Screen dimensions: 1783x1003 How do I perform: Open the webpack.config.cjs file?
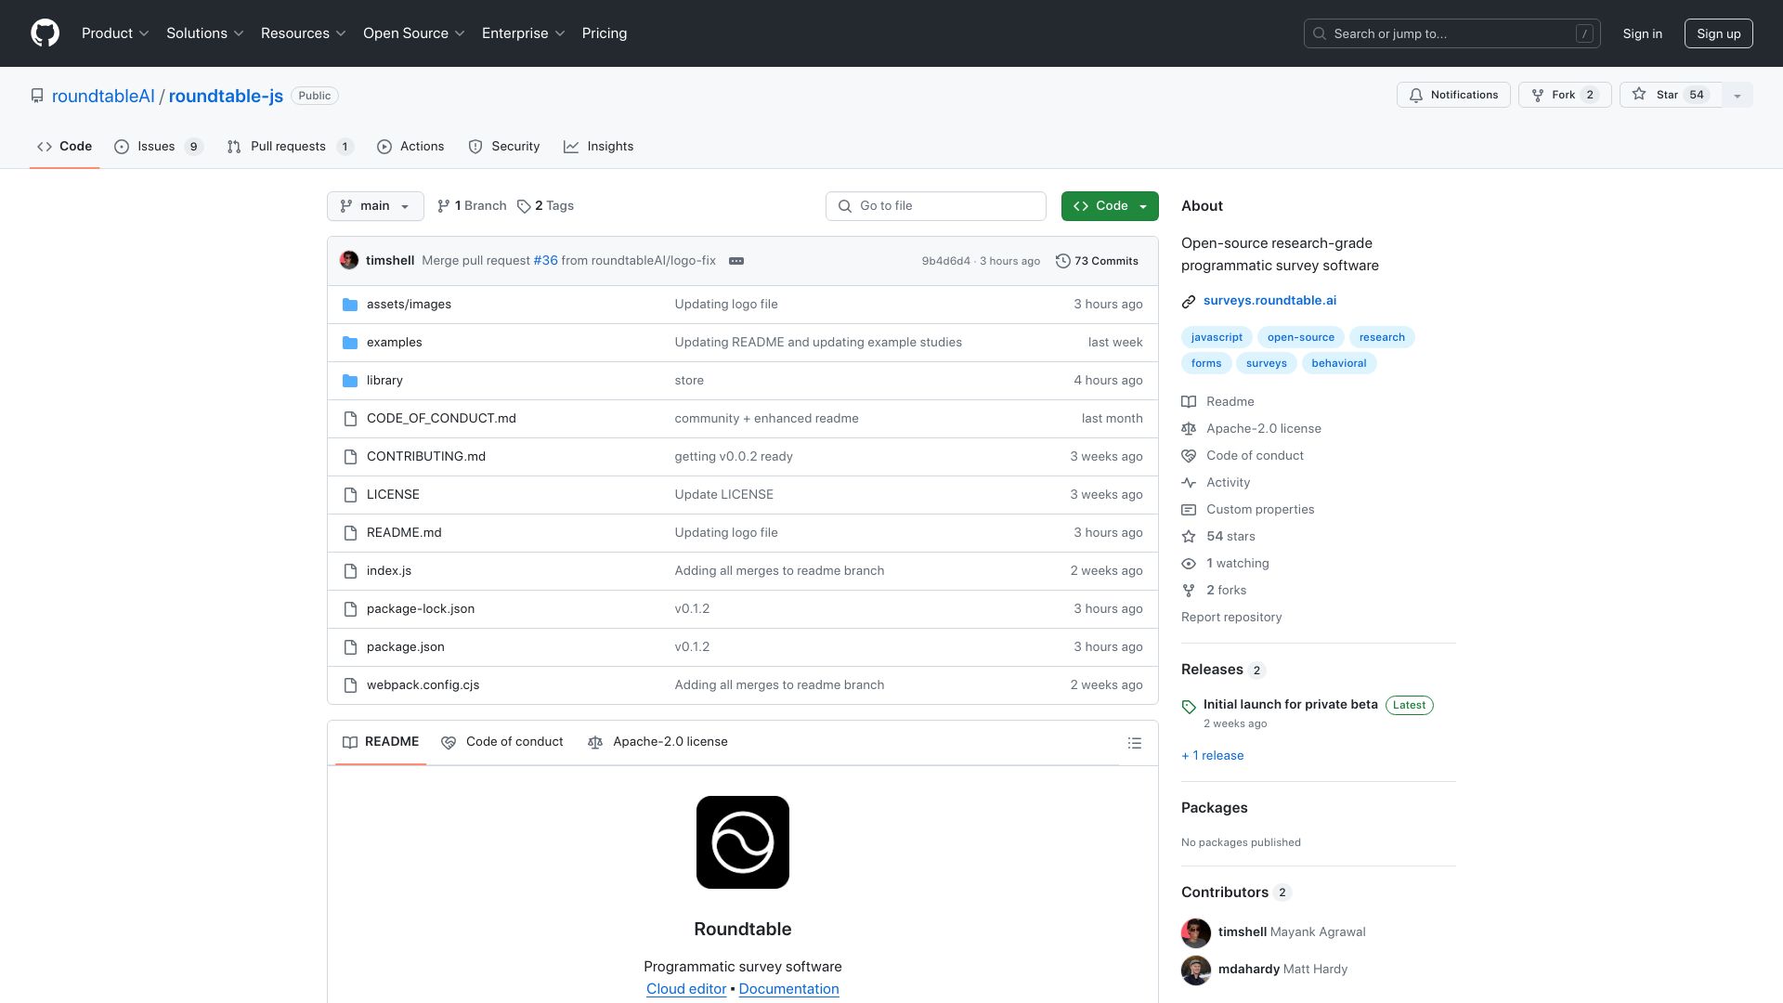coord(423,685)
